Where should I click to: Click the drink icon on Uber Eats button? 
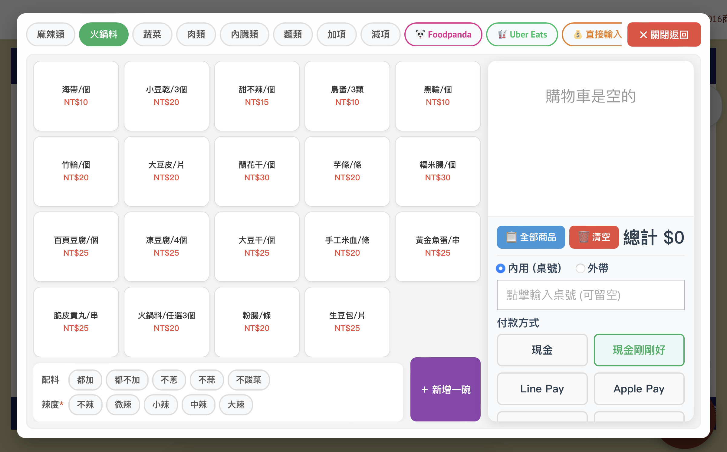tap(502, 34)
